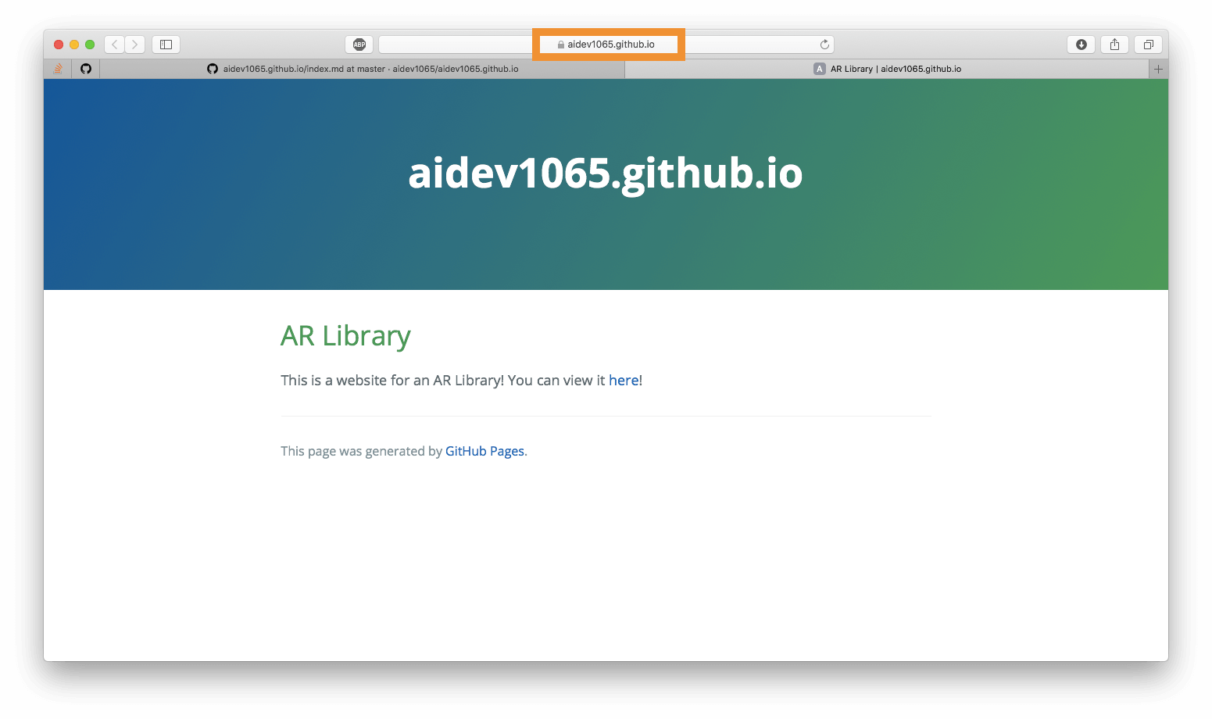Show the tab overview
This screenshot has width=1212, height=719.
1149,45
